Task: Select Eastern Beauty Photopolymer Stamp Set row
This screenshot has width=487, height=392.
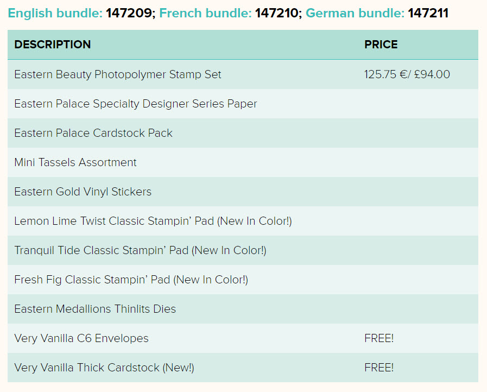Action: pos(243,74)
